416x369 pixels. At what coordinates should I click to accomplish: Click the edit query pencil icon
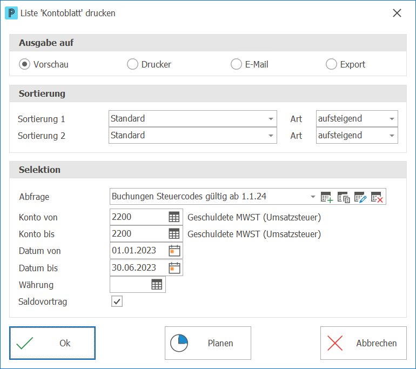[x=360, y=197]
